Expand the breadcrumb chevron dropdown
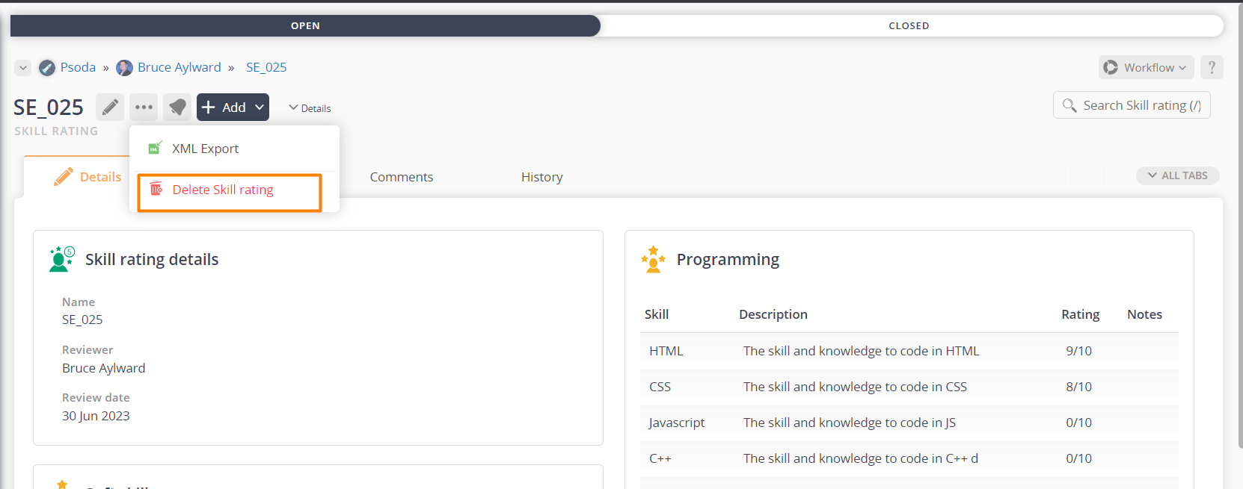Image resolution: width=1243 pixels, height=489 pixels. point(23,68)
